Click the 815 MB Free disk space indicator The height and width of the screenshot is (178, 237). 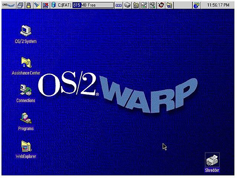(93, 5)
